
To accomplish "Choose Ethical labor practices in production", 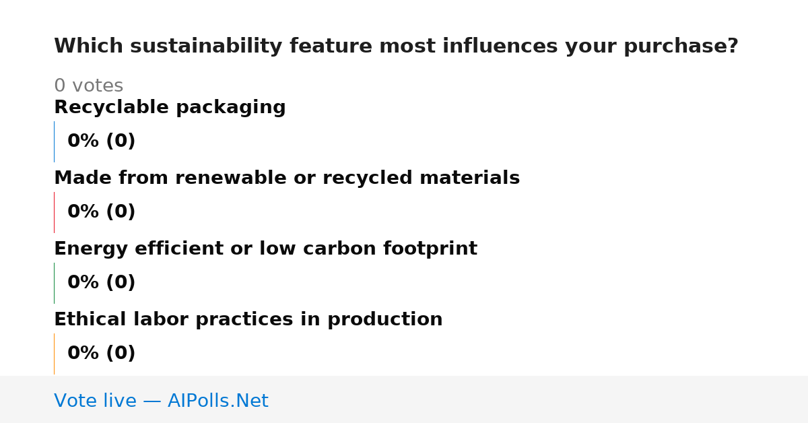I will (x=248, y=320).
